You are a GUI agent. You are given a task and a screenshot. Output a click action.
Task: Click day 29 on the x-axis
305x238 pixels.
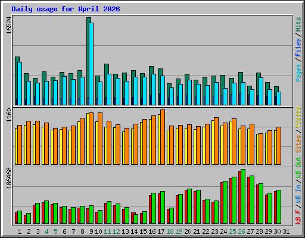(268, 231)
